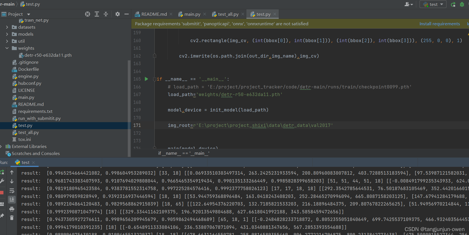Open main.py in project tree
The height and width of the screenshot is (235, 469).
(x=23, y=97)
